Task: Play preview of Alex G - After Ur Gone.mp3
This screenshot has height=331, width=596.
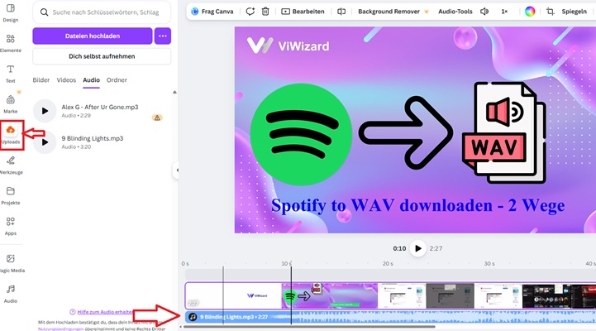Action: point(45,111)
